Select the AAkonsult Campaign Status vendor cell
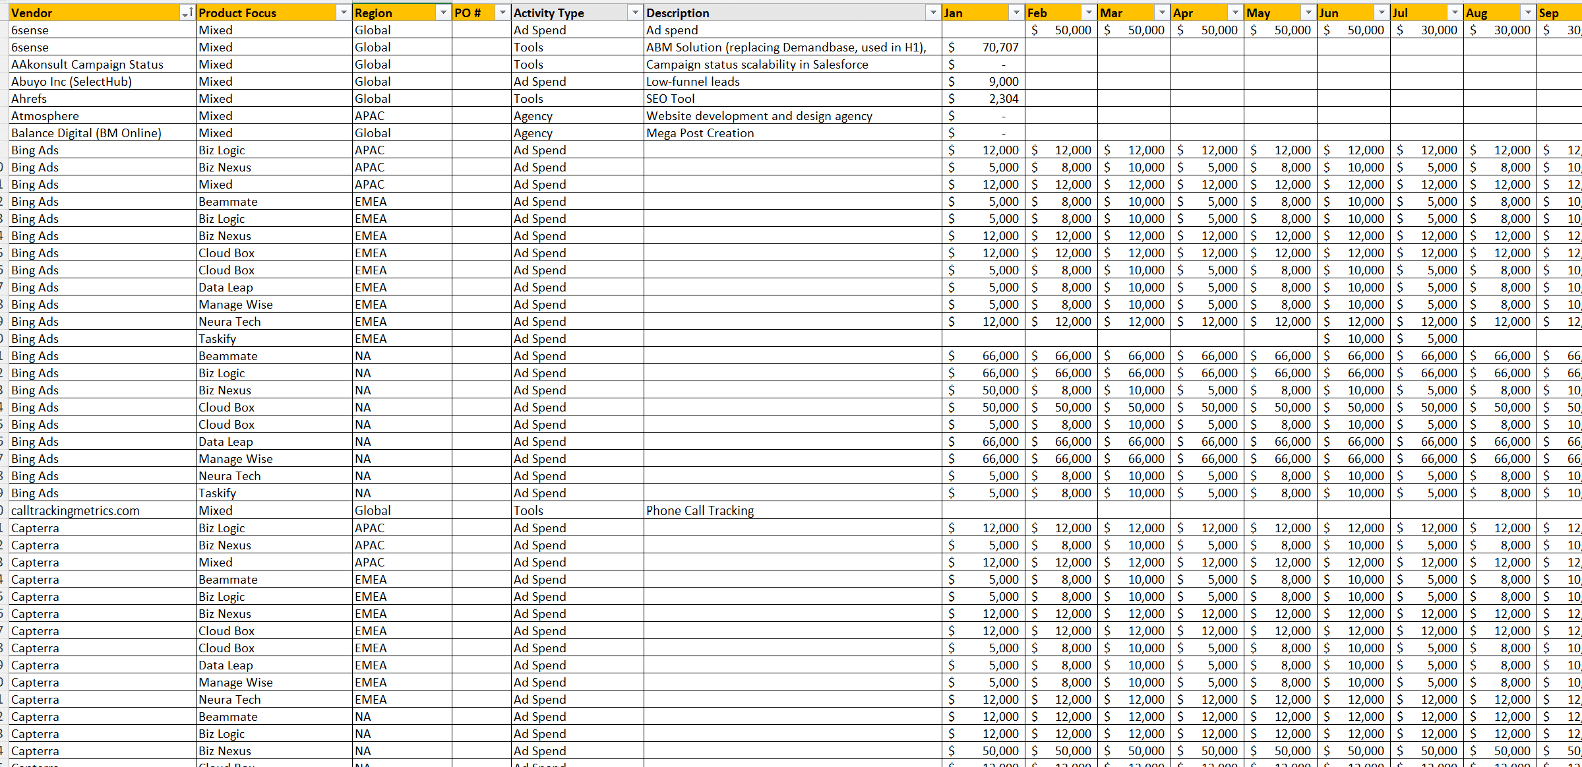The image size is (1582, 767). 102,64
